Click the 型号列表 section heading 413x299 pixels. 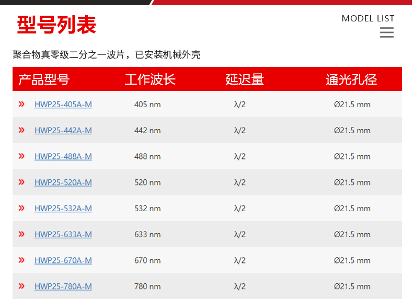[x=56, y=25]
